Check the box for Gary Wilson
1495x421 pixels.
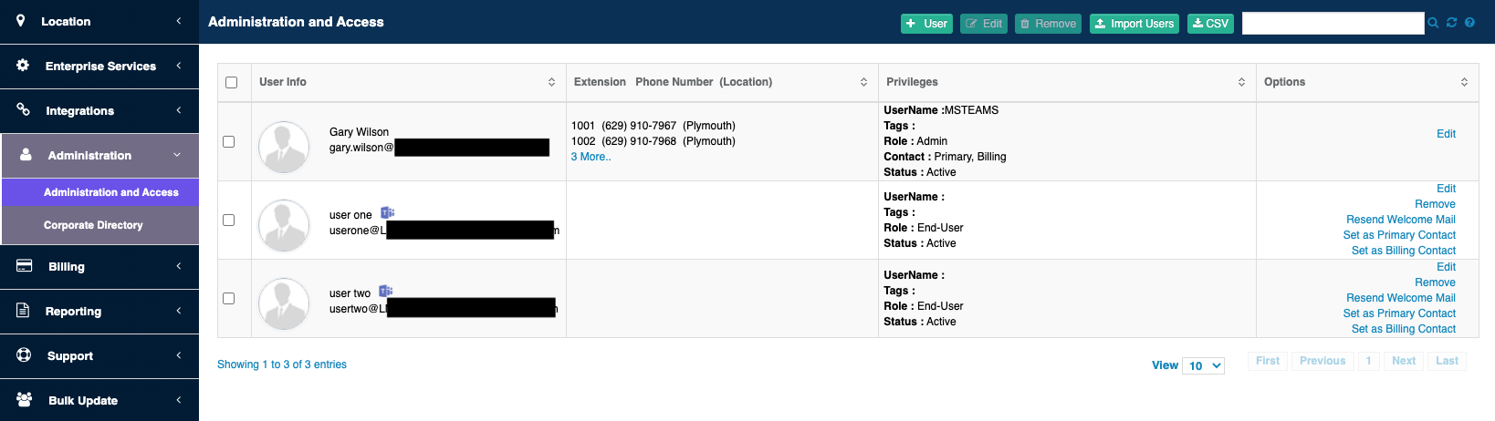pyautogui.click(x=229, y=142)
